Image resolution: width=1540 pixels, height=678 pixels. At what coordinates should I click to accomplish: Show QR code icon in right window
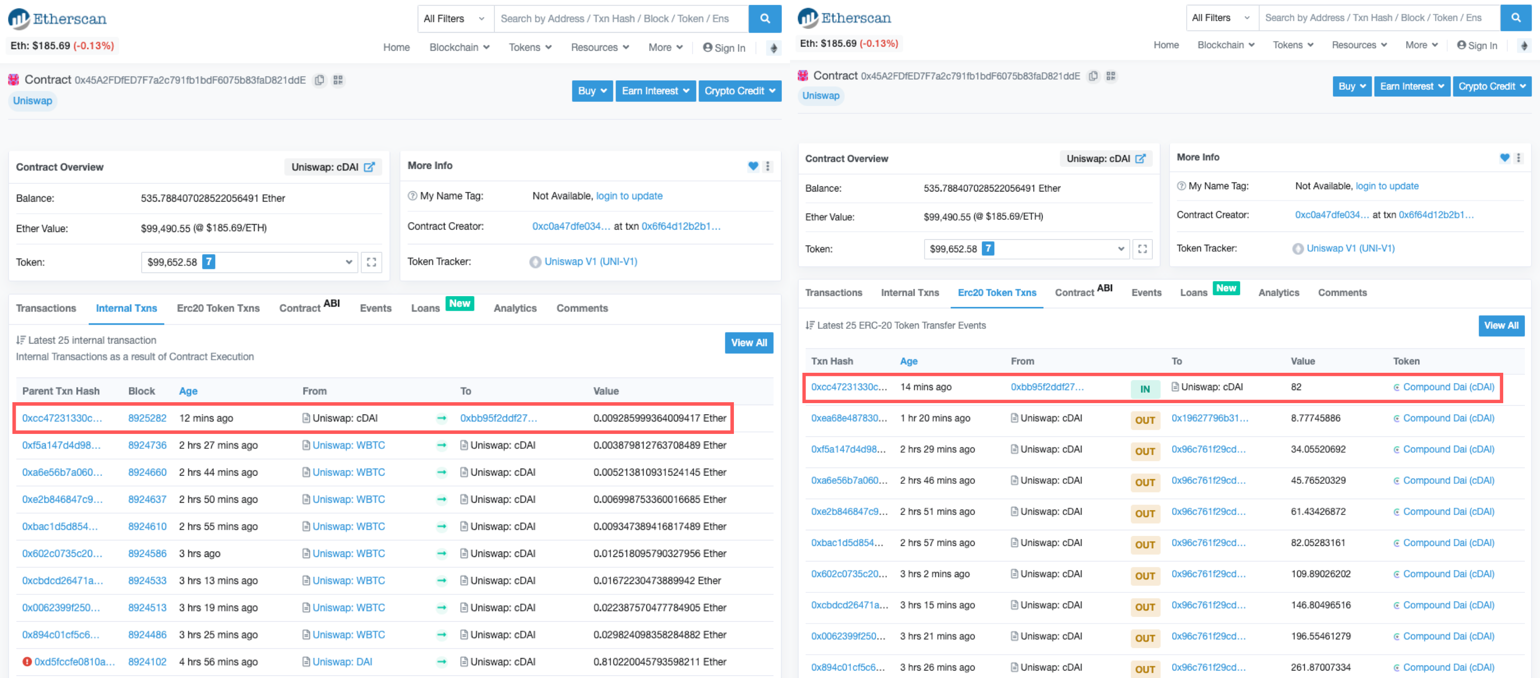1111,76
